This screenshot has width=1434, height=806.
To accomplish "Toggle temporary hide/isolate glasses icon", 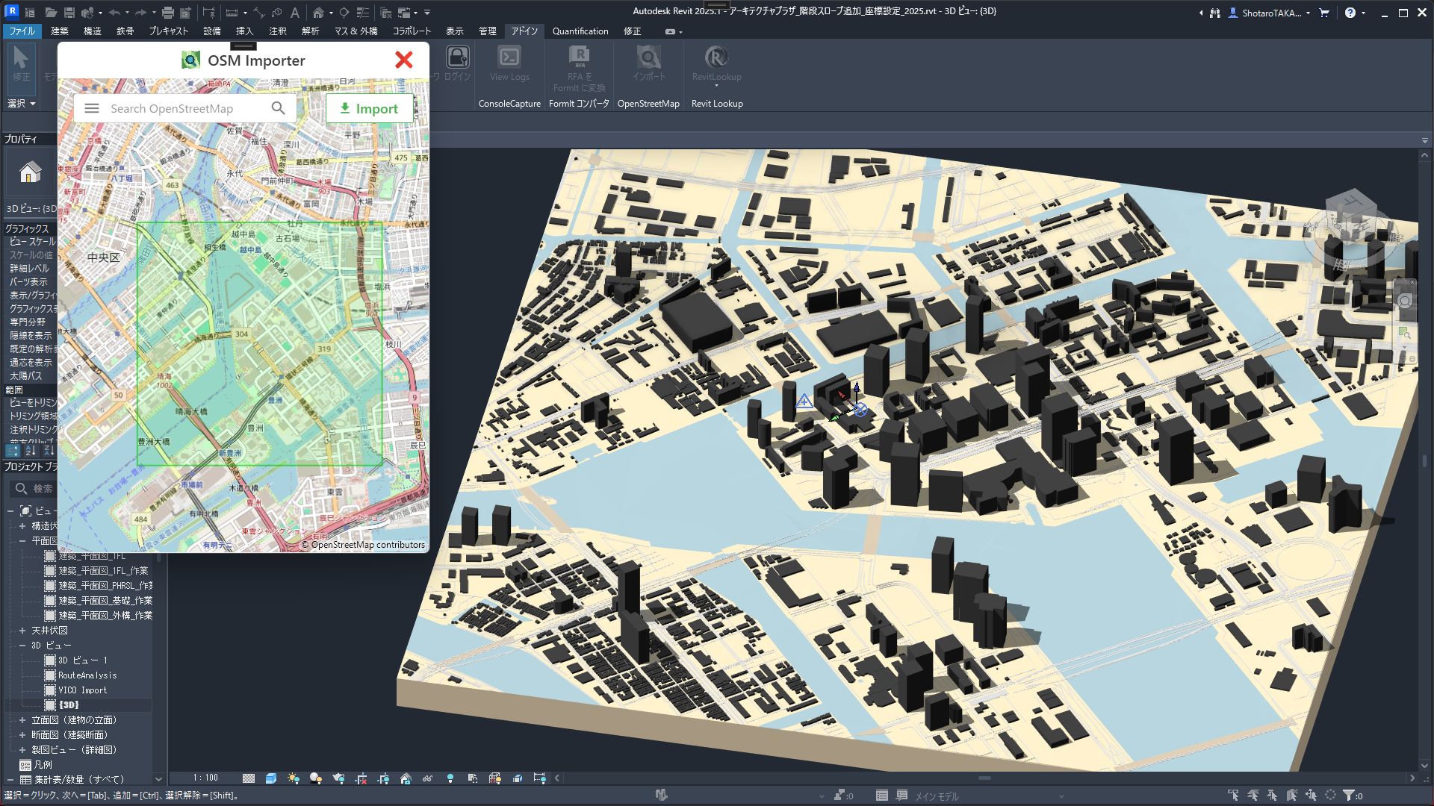I will coord(428,778).
